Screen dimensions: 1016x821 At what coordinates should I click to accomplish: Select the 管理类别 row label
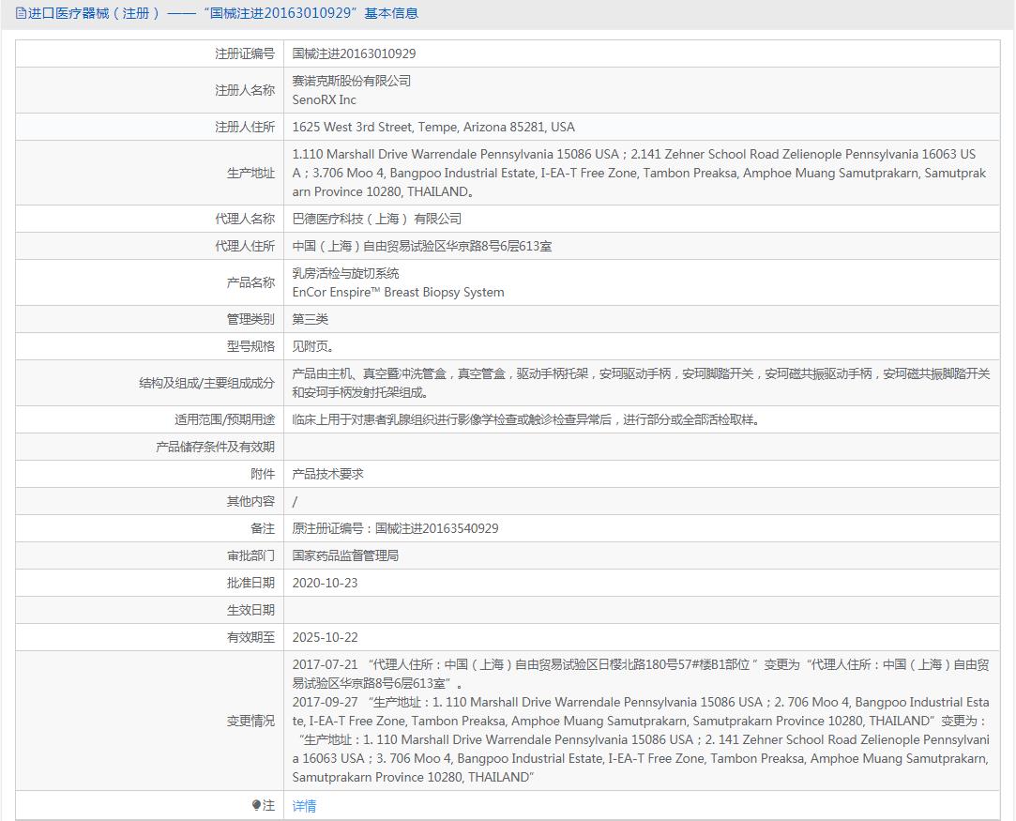tap(250, 319)
